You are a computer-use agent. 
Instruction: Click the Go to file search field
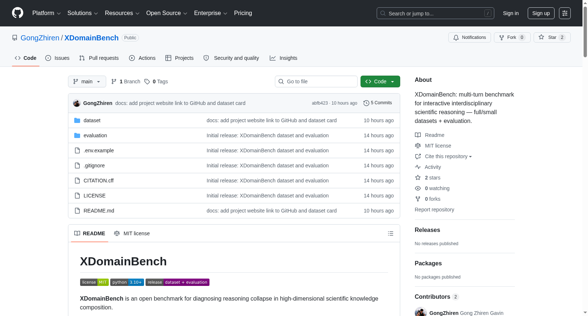316,81
